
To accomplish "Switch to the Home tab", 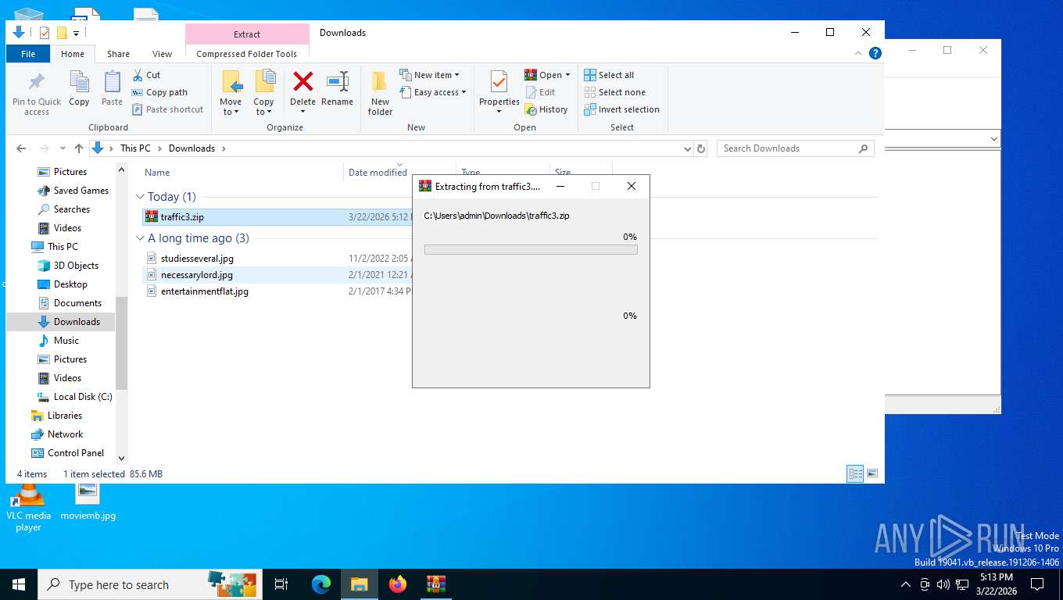I will tap(73, 54).
